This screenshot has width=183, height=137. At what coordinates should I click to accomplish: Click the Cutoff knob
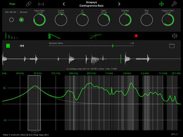61,20
